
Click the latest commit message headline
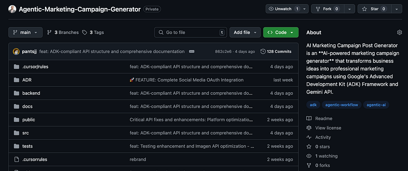click(x=112, y=51)
